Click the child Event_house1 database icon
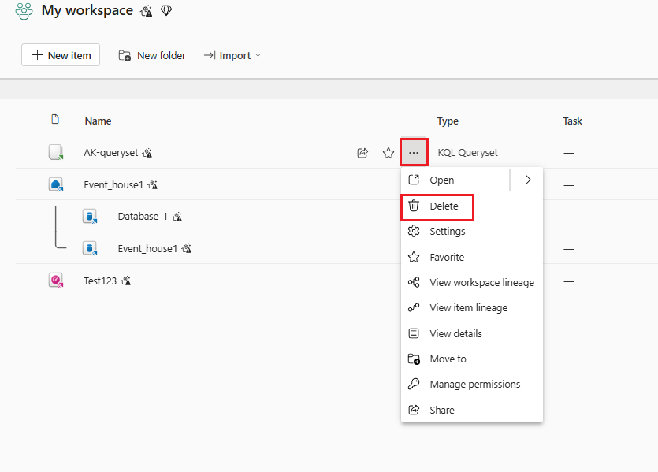Image resolution: width=658 pixels, height=472 pixels. click(90, 248)
